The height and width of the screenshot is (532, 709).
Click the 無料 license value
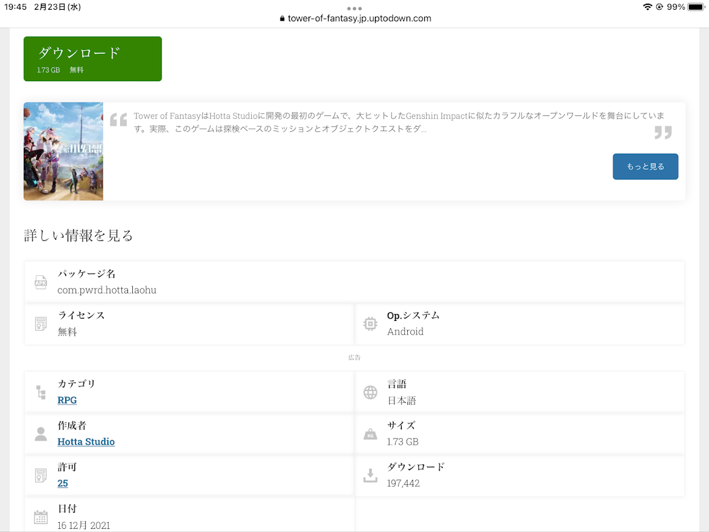click(x=67, y=332)
